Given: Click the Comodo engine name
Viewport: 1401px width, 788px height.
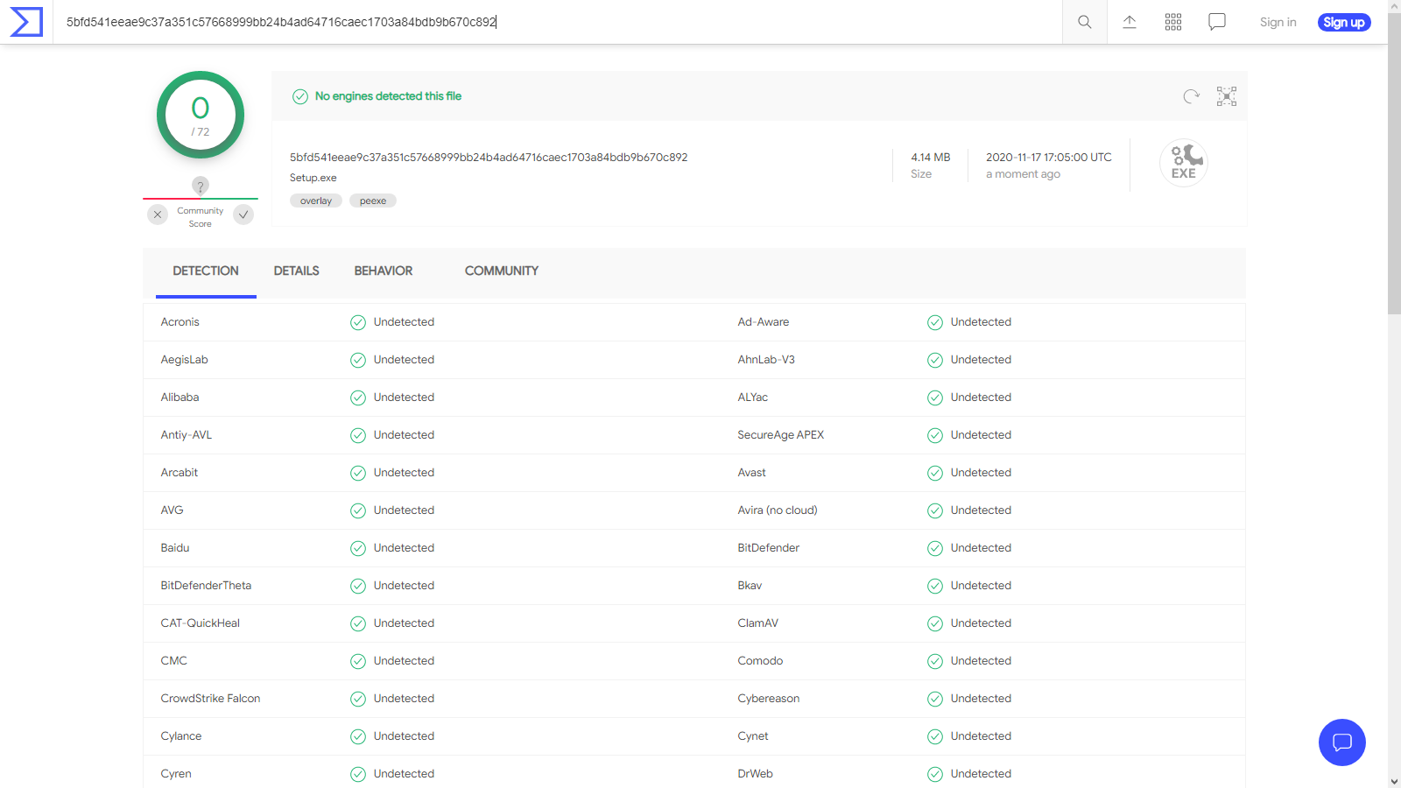Looking at the screenshot, I should coord(760,661).
